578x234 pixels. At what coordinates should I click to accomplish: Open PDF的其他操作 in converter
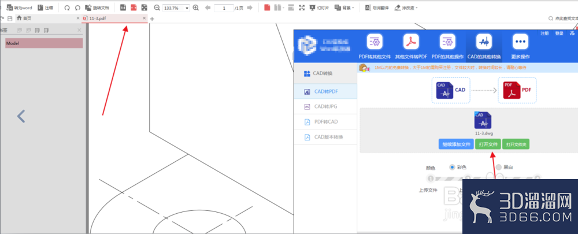click(x=447, y=46)
